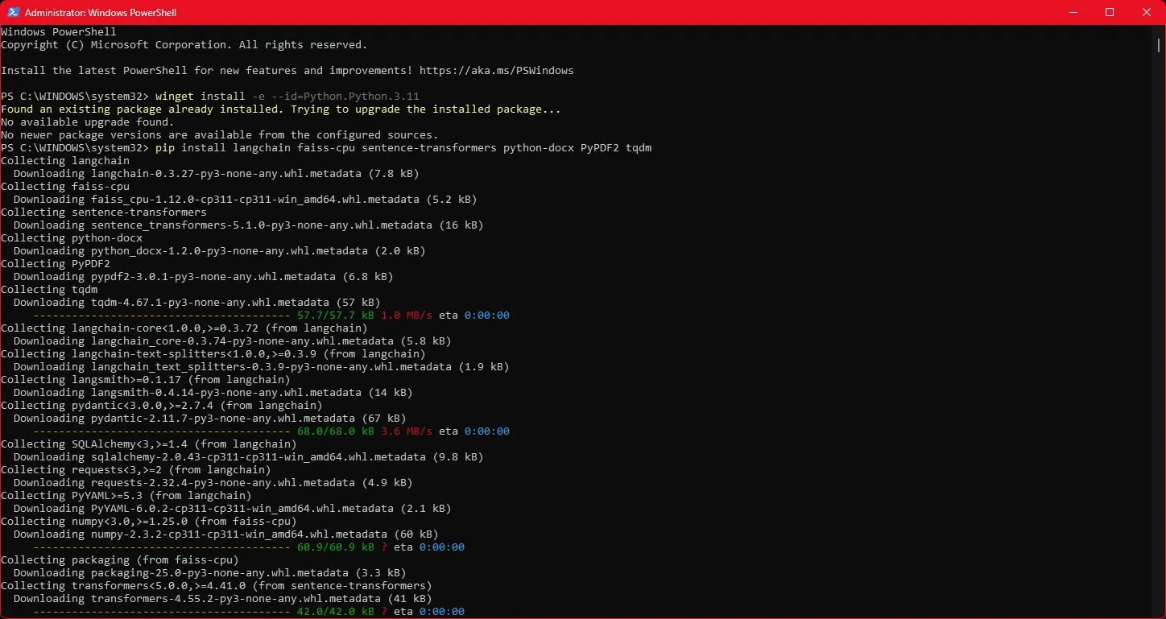This screenshot has width=1166, height=619.
Task: Click 'Downloading PyYAML-6.0.2' line
Action: 233,509
